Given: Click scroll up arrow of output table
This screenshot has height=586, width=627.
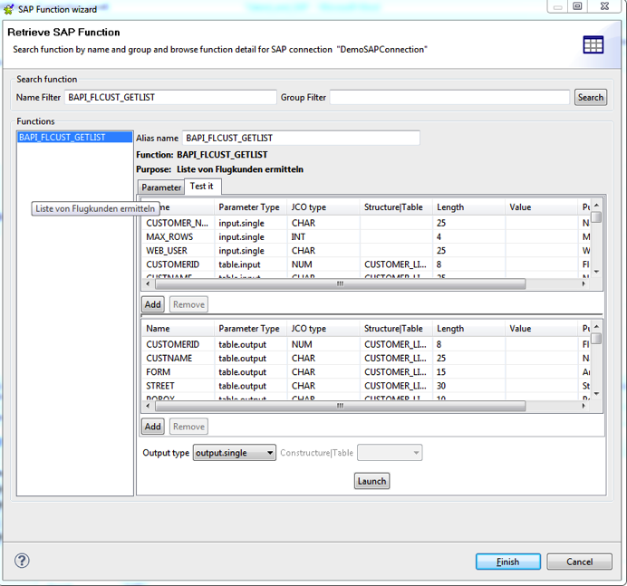Looking at the screenshot, I should pyautogui.click(x=596, y=327).
